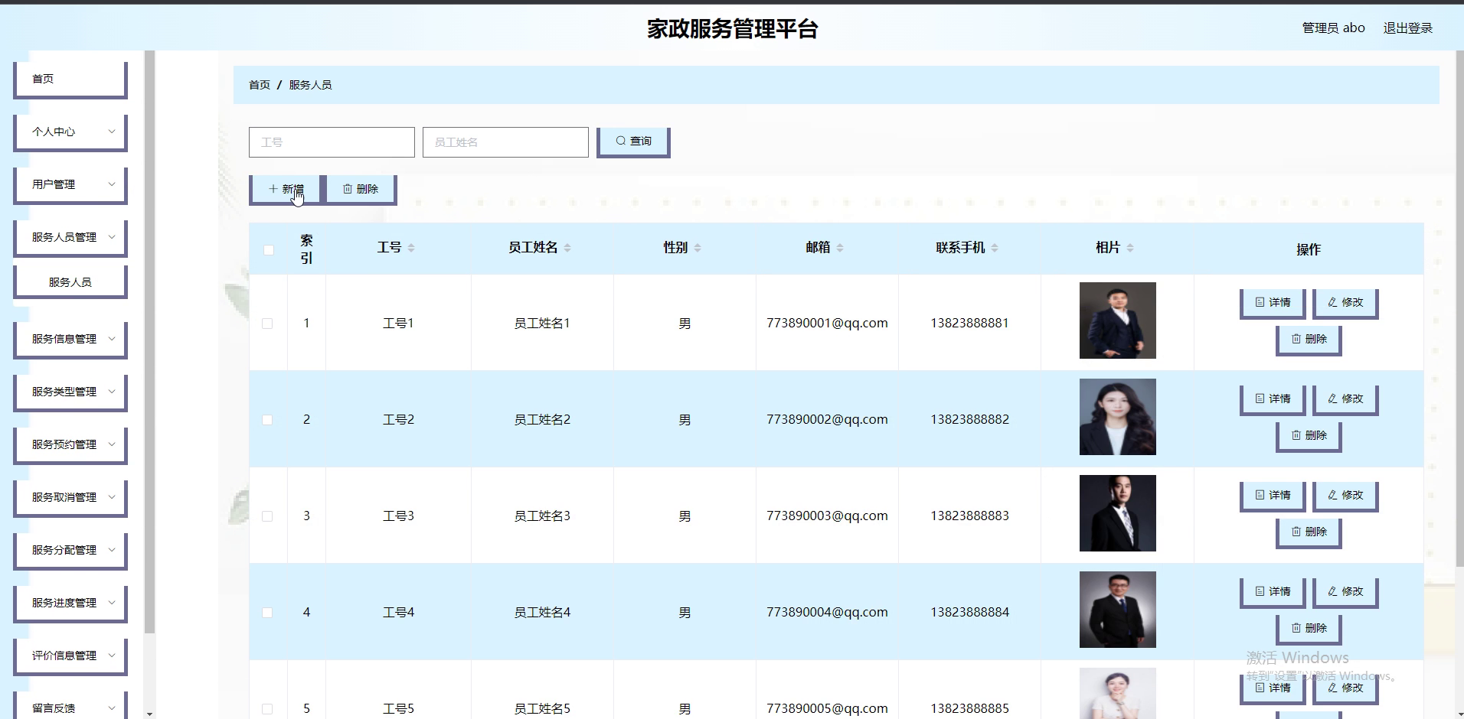Open 详情 for 员工姓名5 row
Image resolution: width=1464 pixels, height=719 pixels.
(1273, 688)
